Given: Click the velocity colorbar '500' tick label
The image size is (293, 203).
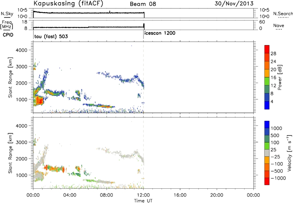Looking at the screenshot, I should (275, 135).
